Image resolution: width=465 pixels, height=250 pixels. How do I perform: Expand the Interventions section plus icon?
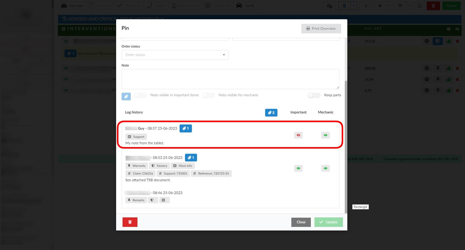point(63,29)
